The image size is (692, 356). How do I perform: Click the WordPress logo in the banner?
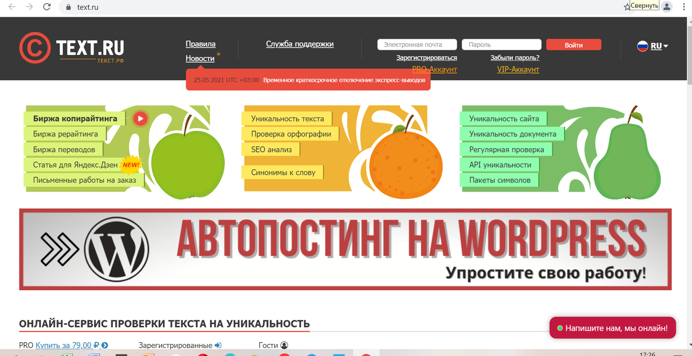click(116, 249)
